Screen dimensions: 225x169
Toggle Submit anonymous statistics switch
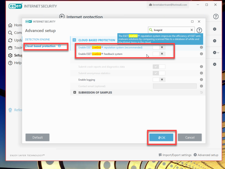(x=159, y=73)
